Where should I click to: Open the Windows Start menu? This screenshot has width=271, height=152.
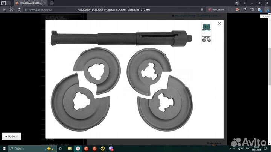(4, 149)
